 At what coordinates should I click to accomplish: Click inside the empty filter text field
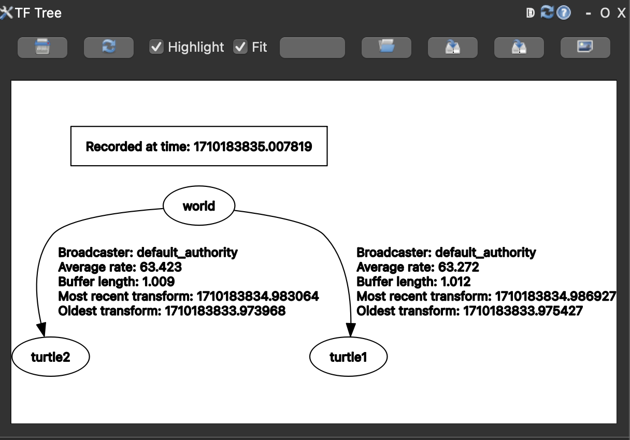point(312,47)
